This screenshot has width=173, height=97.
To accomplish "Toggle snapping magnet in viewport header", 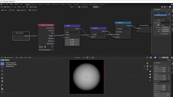I will pos(87,57).
